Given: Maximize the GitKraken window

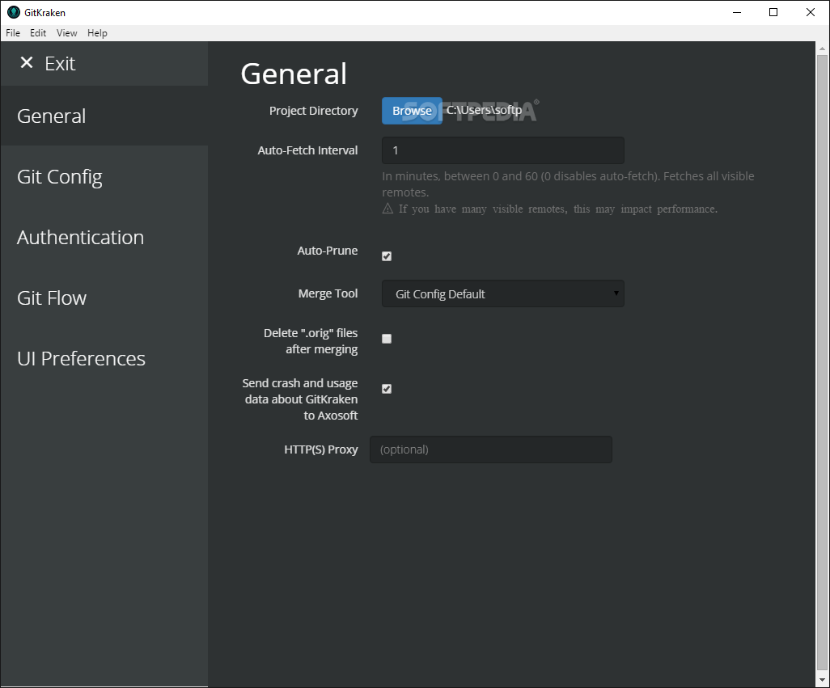Looking at the screenshot, I should click(x=773, y=12).
